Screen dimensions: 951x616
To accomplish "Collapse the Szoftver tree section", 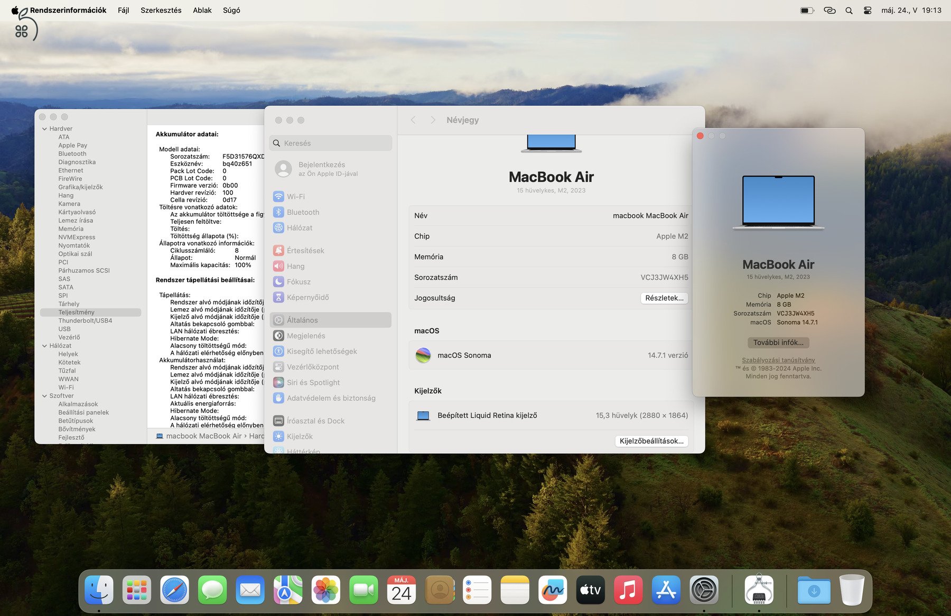I will tap(44, 396).
